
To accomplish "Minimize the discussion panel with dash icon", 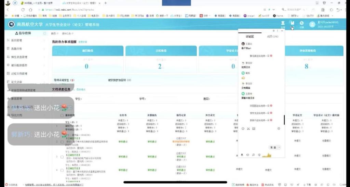I will 282,30.
